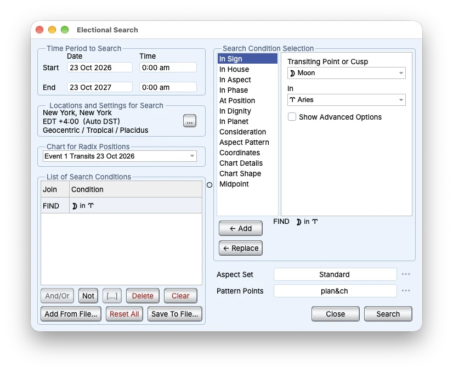The height and width of the screenshot is (372, 453).
Task: Open location settings ellipsis button
Action: point(190,121)
